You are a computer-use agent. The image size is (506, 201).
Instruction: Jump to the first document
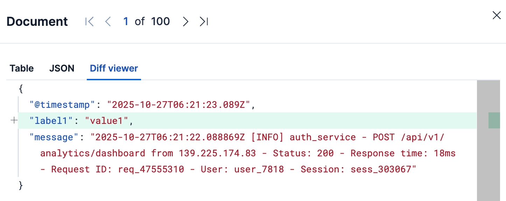tap(89, 22)
